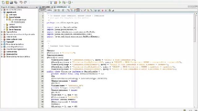
Task: Click Next Bookmark icon
Action: [88, 10]
